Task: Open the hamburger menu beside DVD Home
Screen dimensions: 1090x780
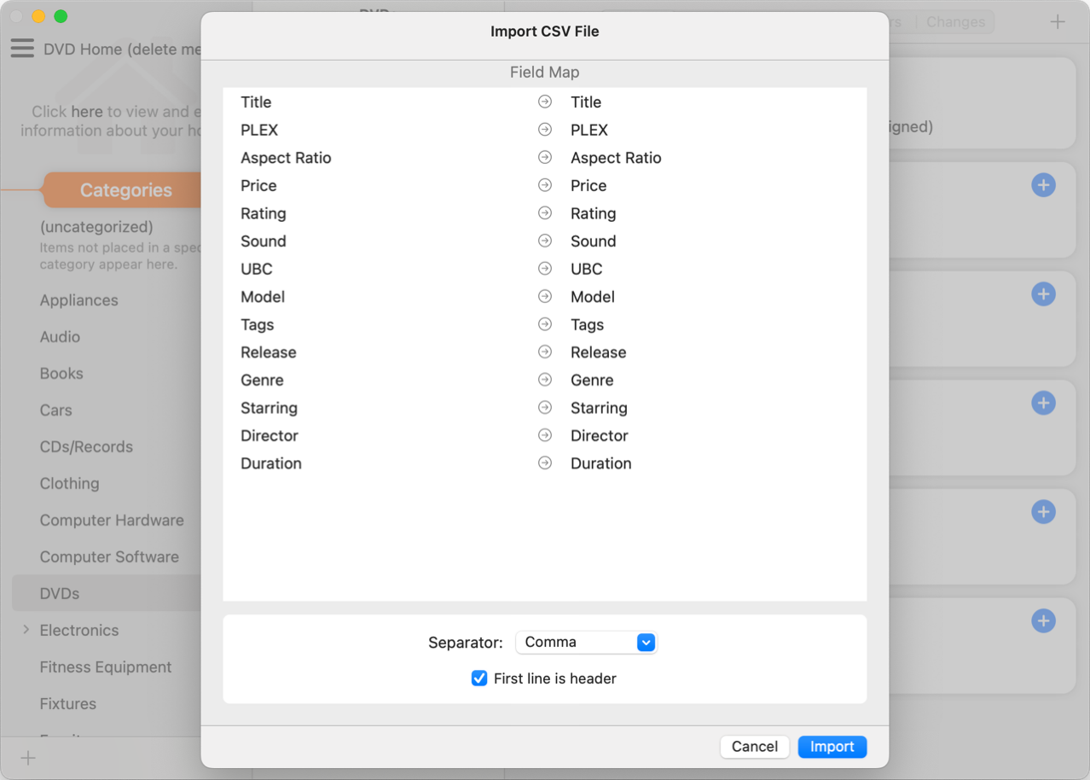Action: click(22, 49)
